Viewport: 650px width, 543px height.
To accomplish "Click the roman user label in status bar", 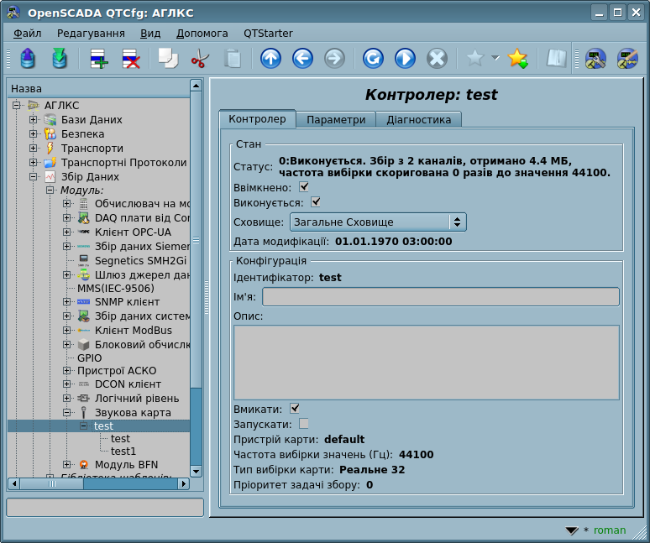I will point(610,530).
